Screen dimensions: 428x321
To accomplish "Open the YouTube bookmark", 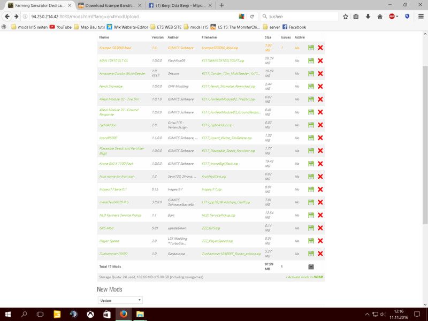I will point(60,27).
